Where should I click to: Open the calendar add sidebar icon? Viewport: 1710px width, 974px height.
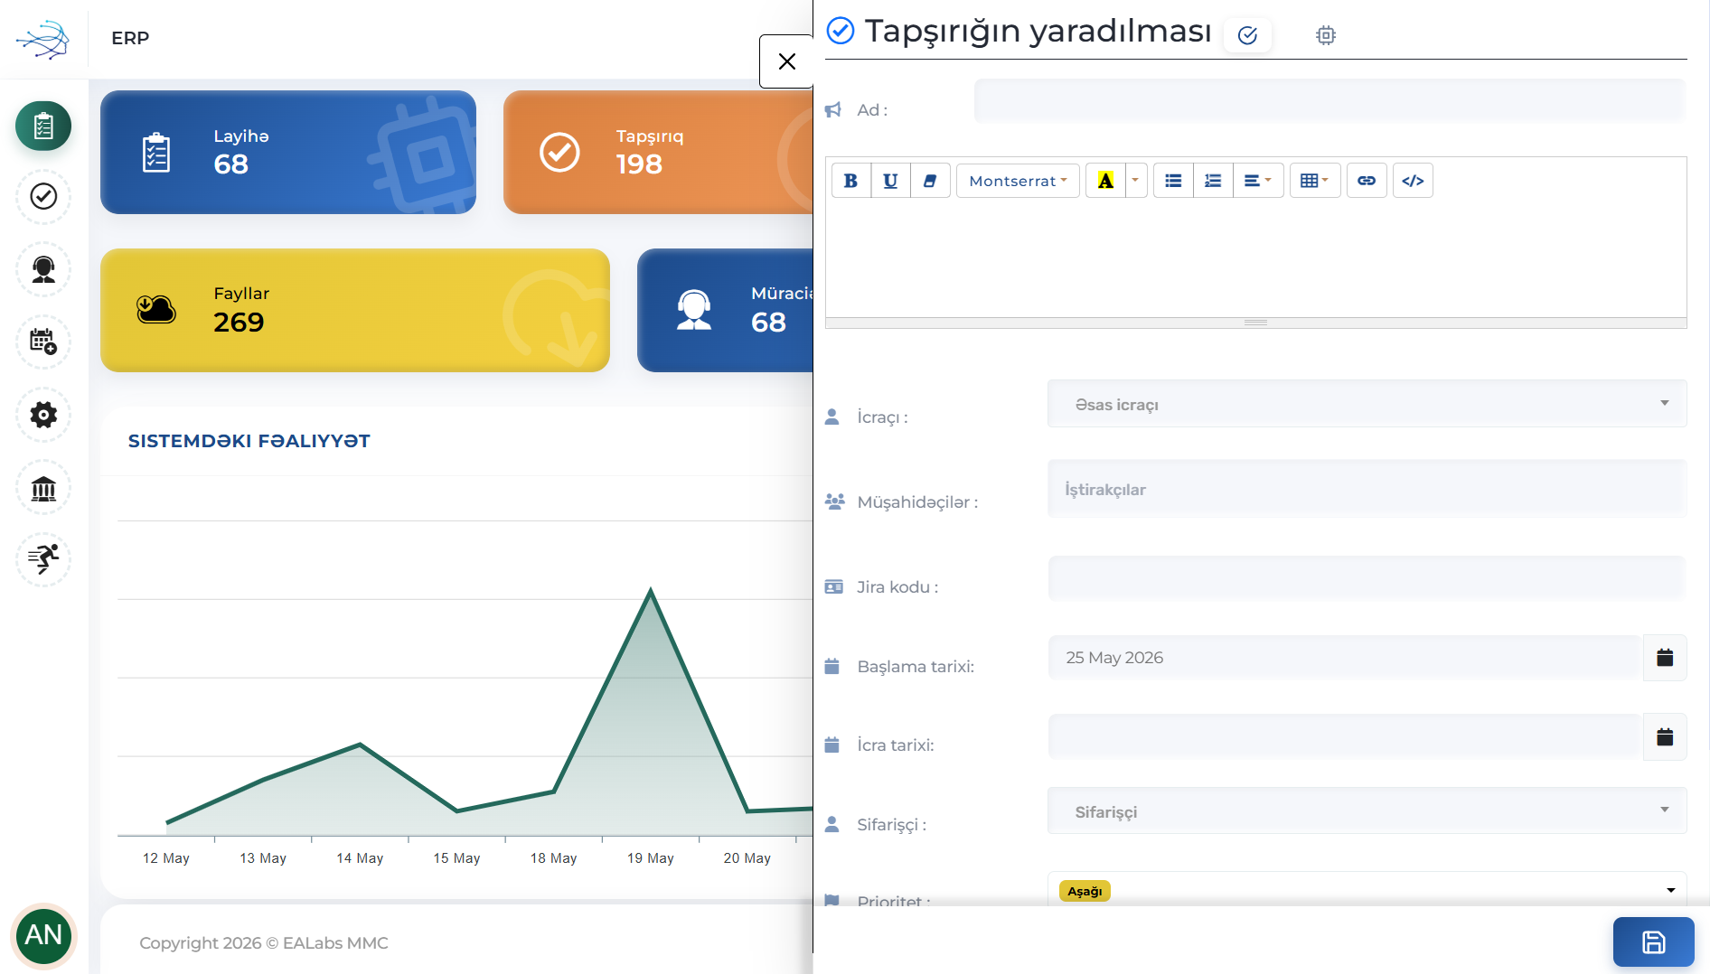tap(43, 342)
